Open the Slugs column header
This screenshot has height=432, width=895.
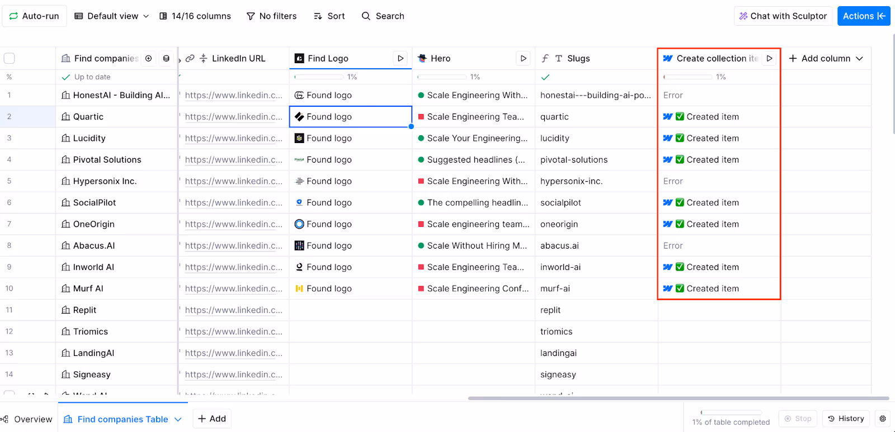(578, 58)
